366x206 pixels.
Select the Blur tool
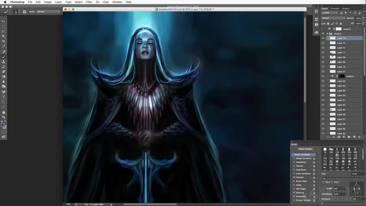3,81
